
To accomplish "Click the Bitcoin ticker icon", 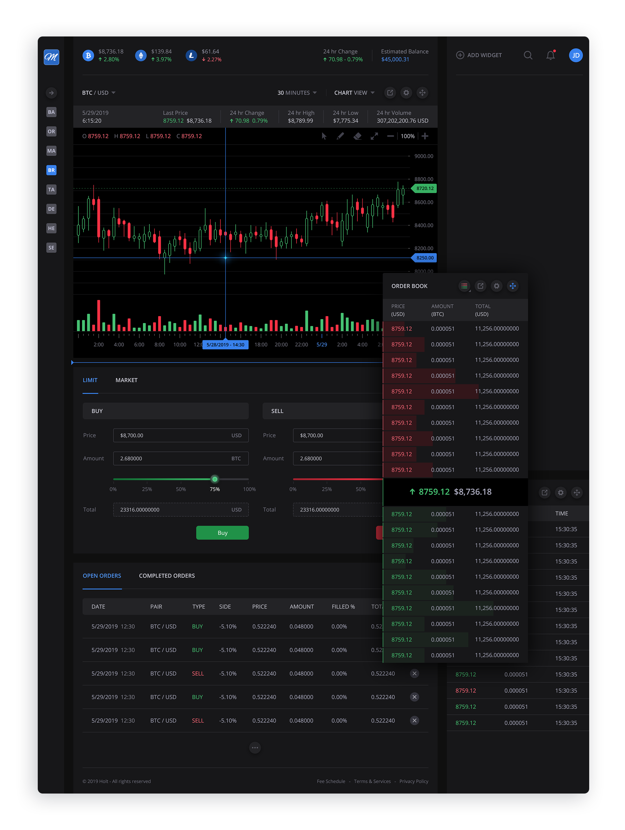I will pos(88,56).
